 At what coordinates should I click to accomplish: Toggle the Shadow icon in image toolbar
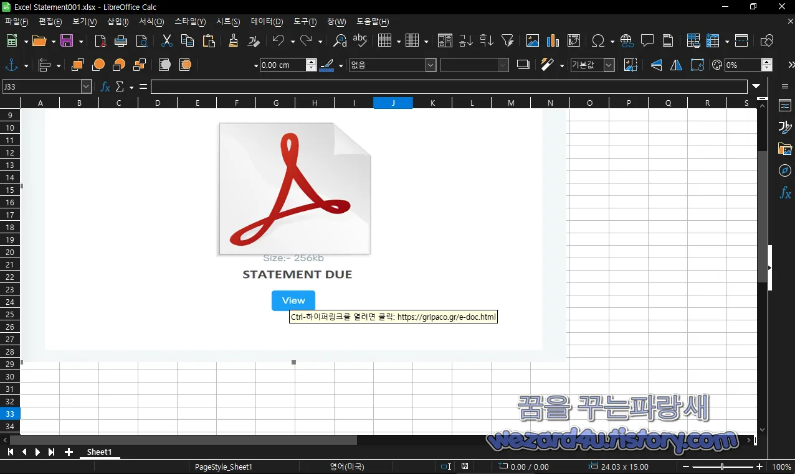523,65
